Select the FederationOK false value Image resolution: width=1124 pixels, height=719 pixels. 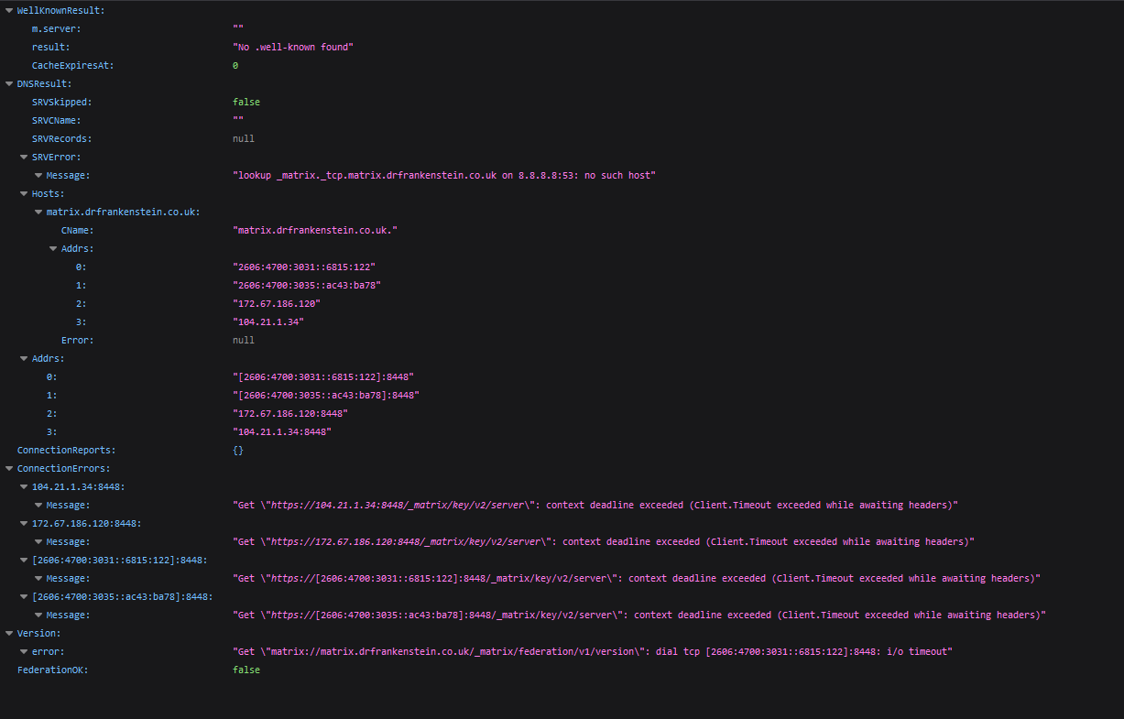246,670
